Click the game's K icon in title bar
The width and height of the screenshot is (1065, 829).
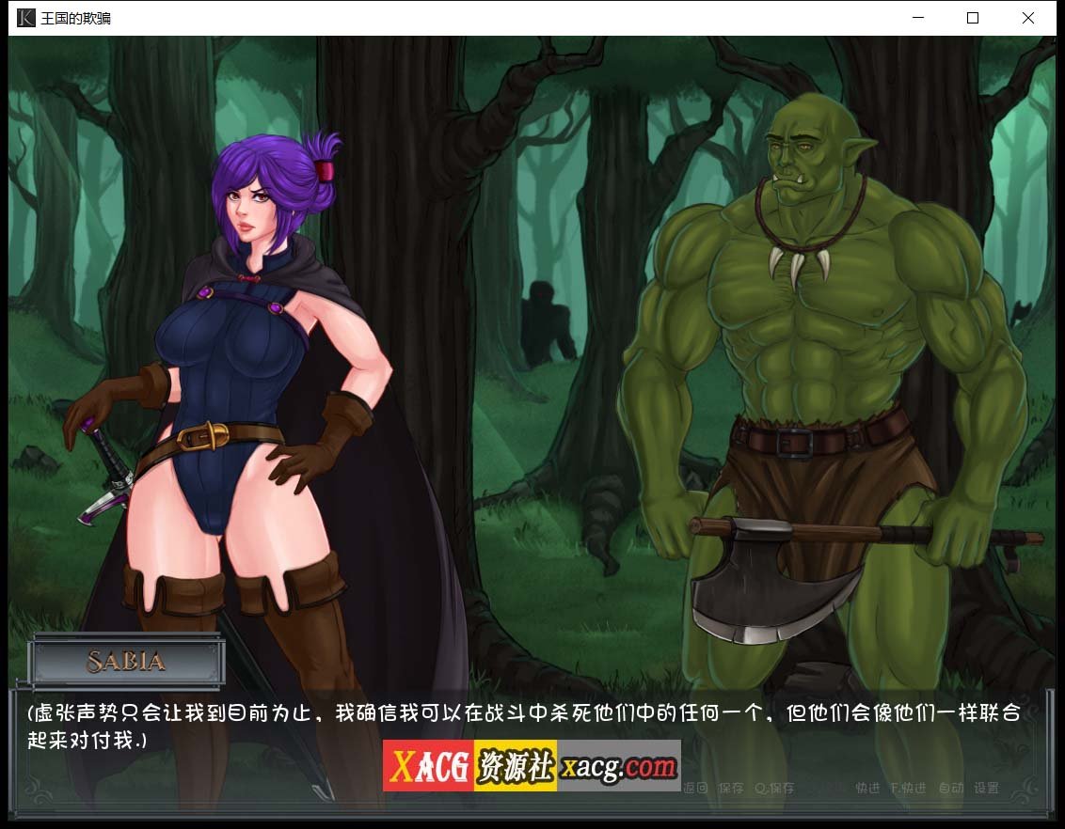pyautogui.click(x=26, y=17)
